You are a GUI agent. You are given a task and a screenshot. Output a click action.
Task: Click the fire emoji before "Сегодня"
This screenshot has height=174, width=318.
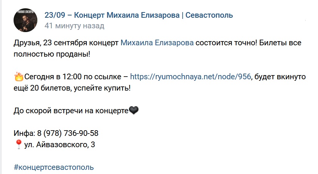[x=18, y=77]
